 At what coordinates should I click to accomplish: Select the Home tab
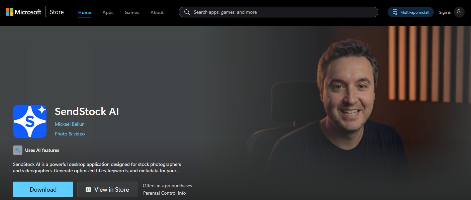(84, 12)
